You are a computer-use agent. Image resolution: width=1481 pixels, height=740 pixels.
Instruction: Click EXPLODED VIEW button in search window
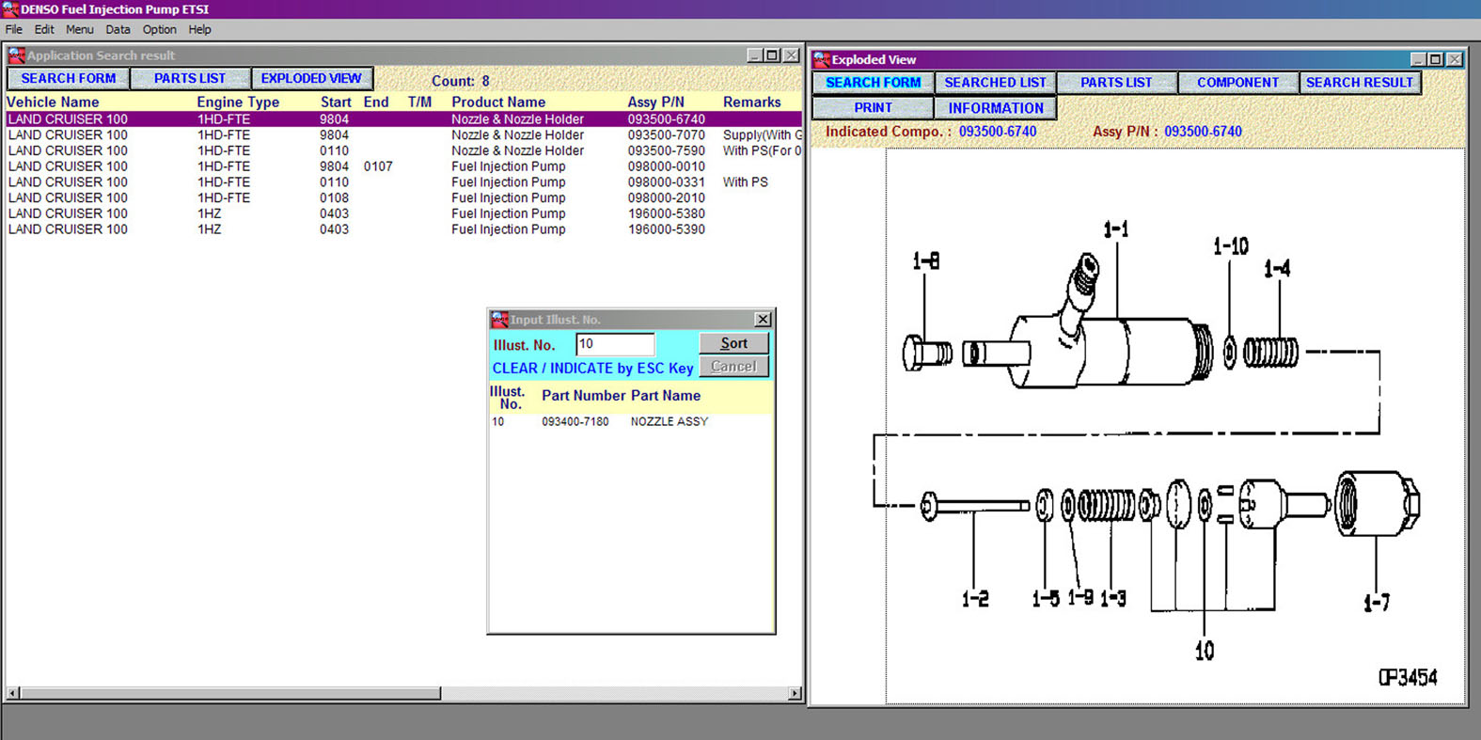311,79
